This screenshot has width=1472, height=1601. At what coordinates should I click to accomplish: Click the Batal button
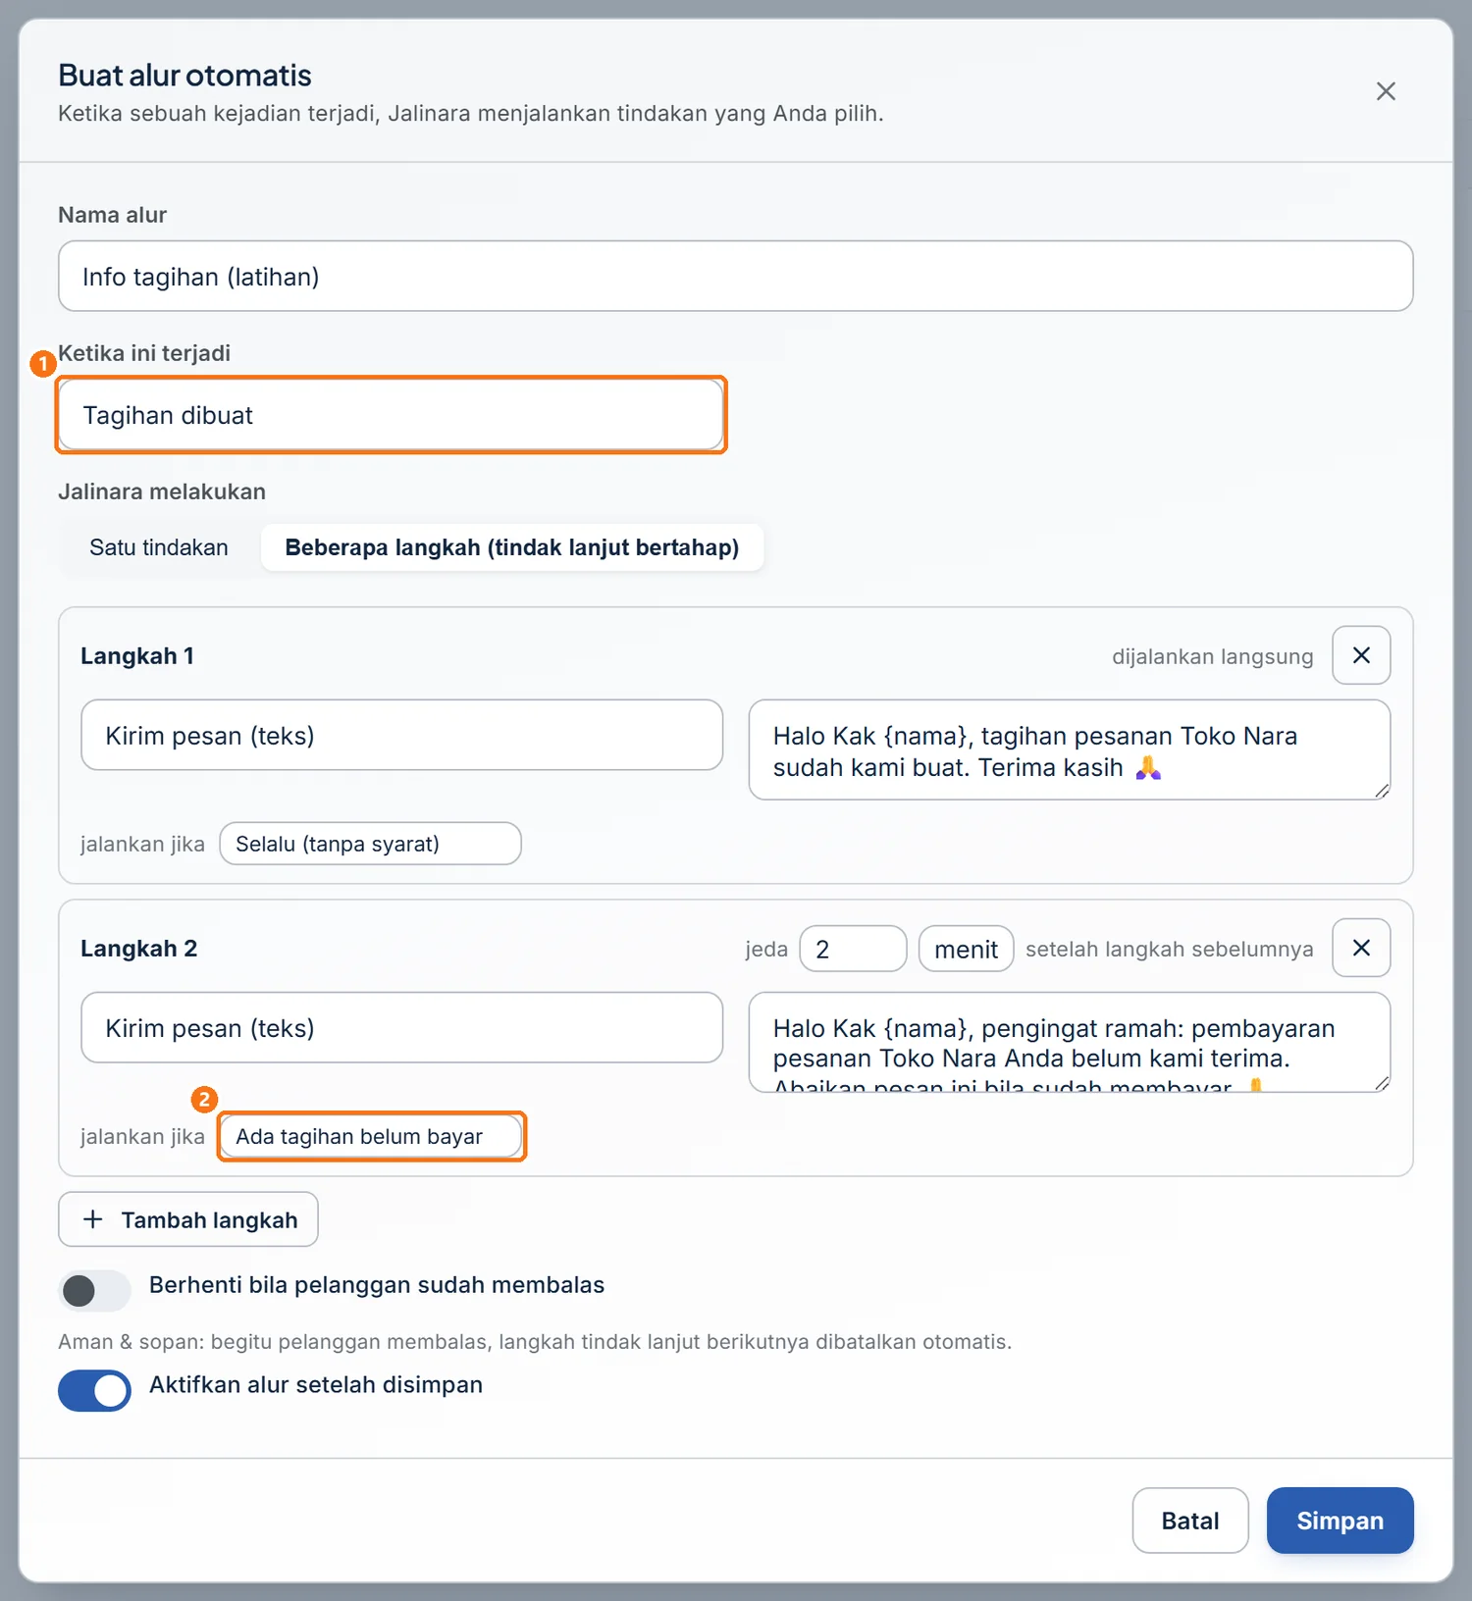coord(1190,1521)
